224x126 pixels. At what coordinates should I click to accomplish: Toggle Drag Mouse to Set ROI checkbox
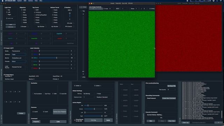pyautogui.click(x=75, y=120)
